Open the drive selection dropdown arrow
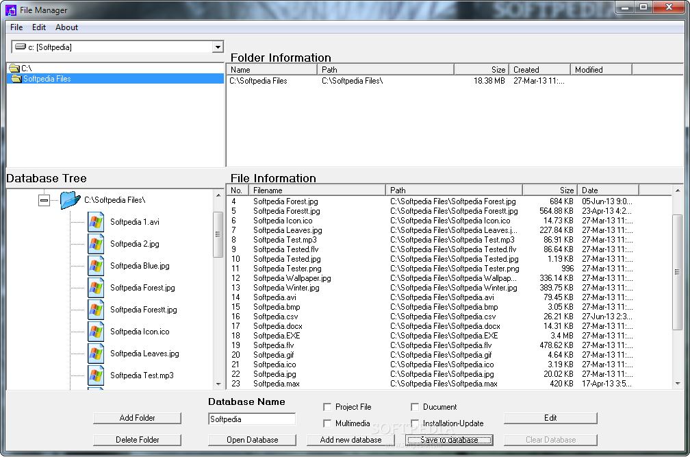Viewport: 690px width, 457px height. (218, 47)
